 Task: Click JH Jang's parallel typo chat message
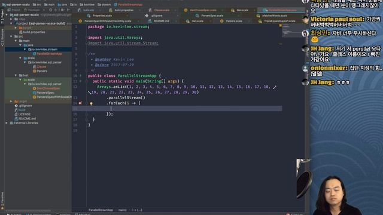point(345,54)
